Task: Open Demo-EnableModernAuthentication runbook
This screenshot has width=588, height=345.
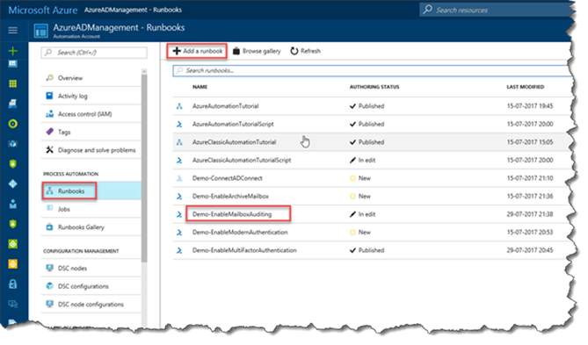Action: (x=240, y=233)
